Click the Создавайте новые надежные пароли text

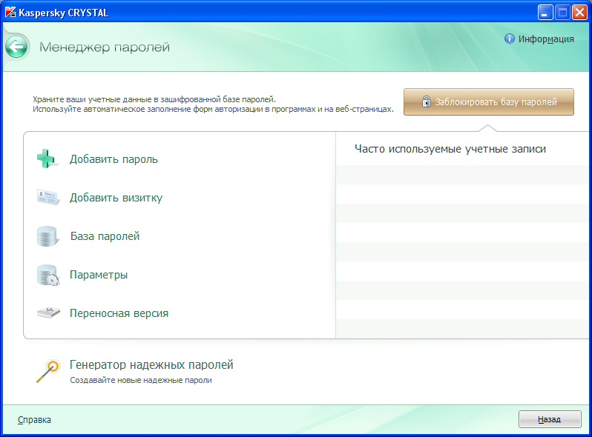(x=141, y=380)
